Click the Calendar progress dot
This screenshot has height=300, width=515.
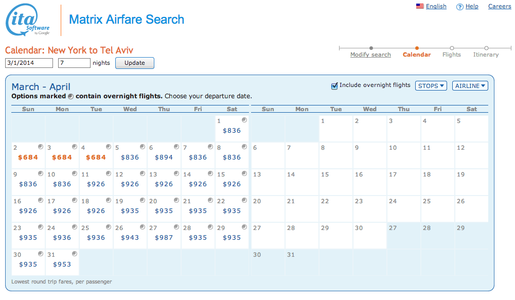[x=417, y=48]
